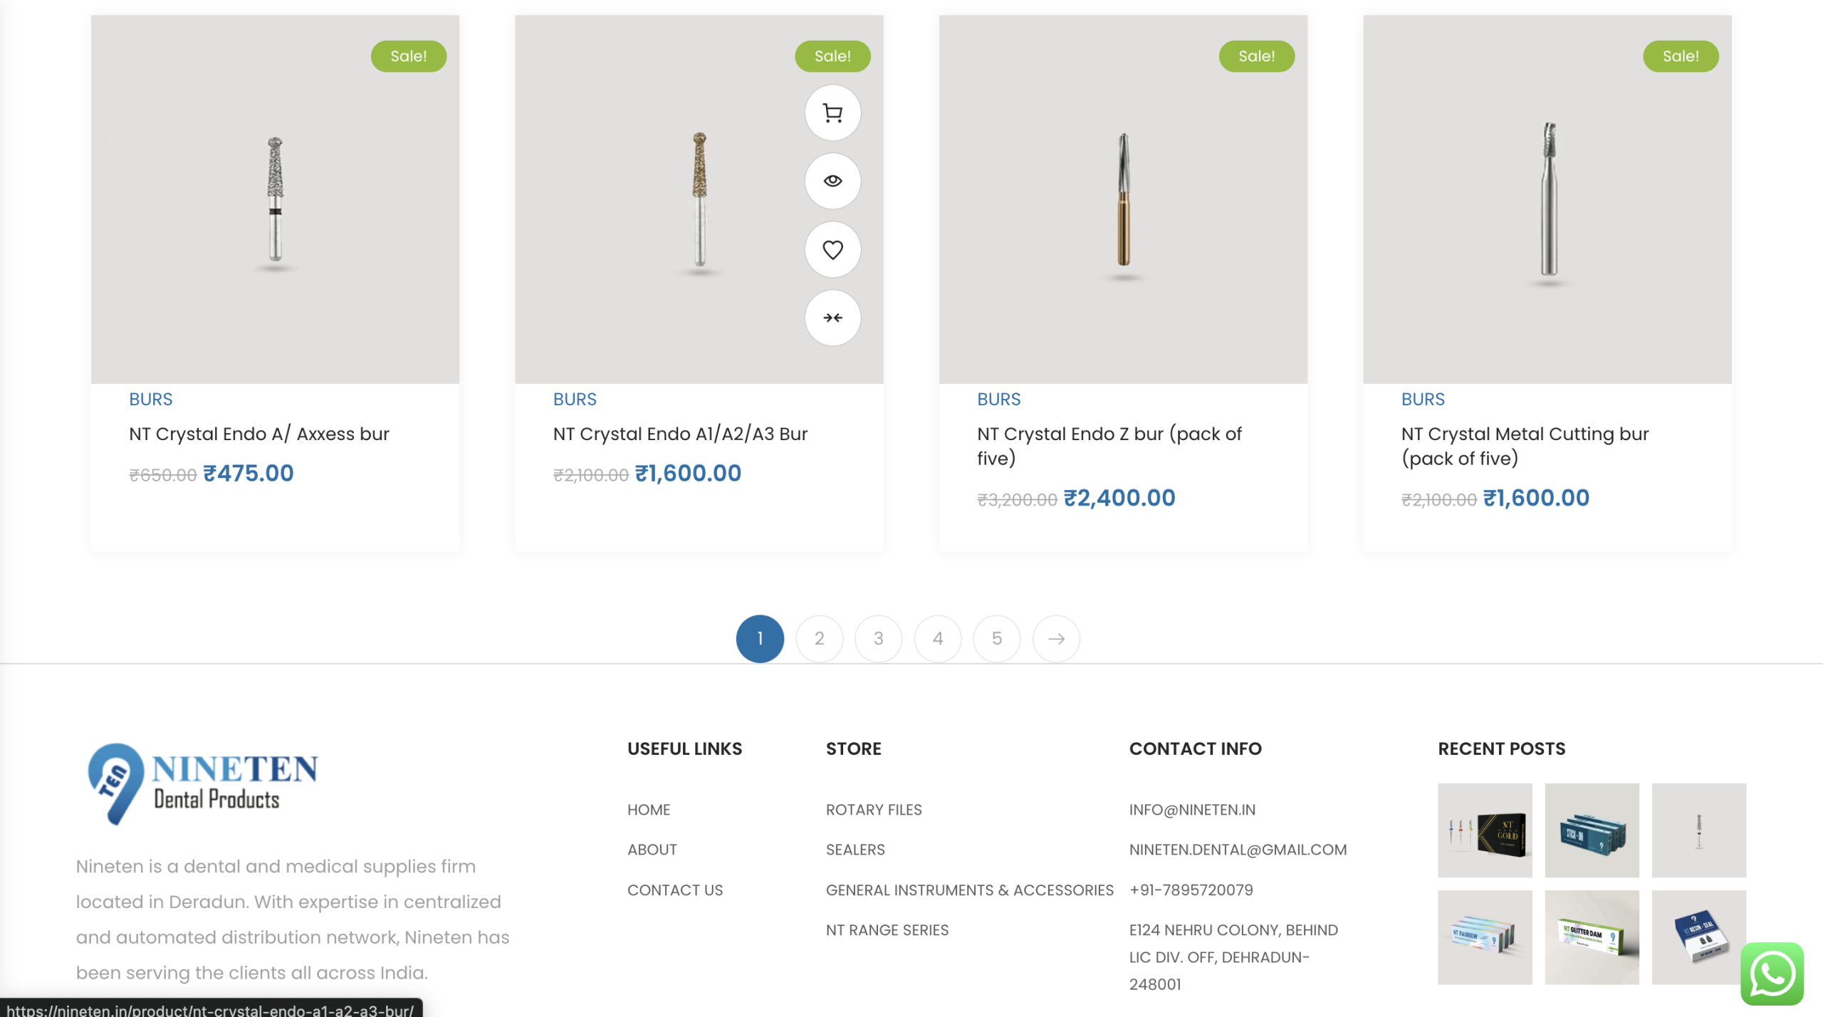Image resolution: width=1823 pixels, height=1017 pixels.
Task: Open the Rotary Files store link
Action: 873,810
